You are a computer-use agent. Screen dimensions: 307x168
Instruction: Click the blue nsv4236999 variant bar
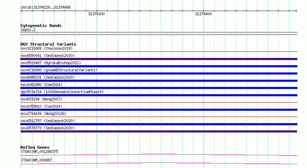pyautogui.click(x=159, y=73)
